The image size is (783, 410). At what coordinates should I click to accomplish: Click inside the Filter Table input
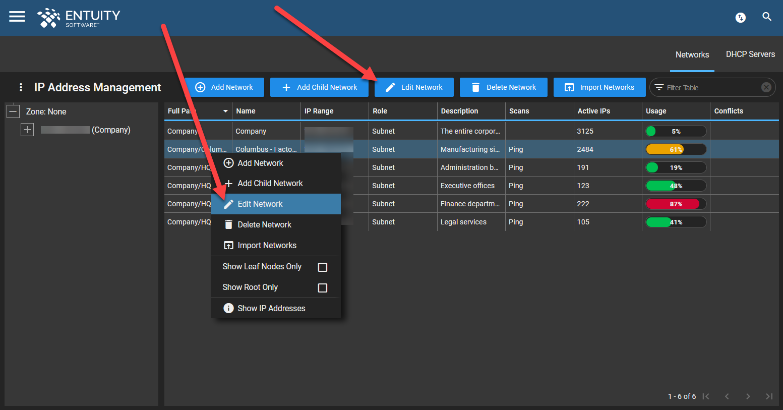coord(712,87)
